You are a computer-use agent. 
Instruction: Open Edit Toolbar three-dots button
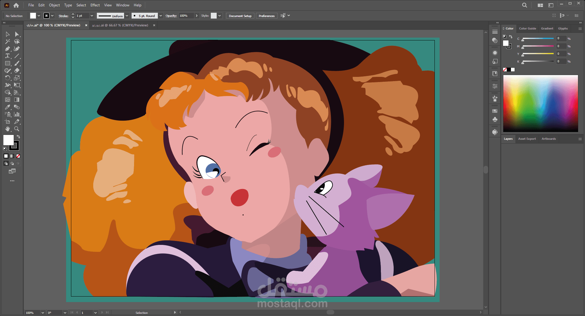pyautogui.click(x=12, y=181)
